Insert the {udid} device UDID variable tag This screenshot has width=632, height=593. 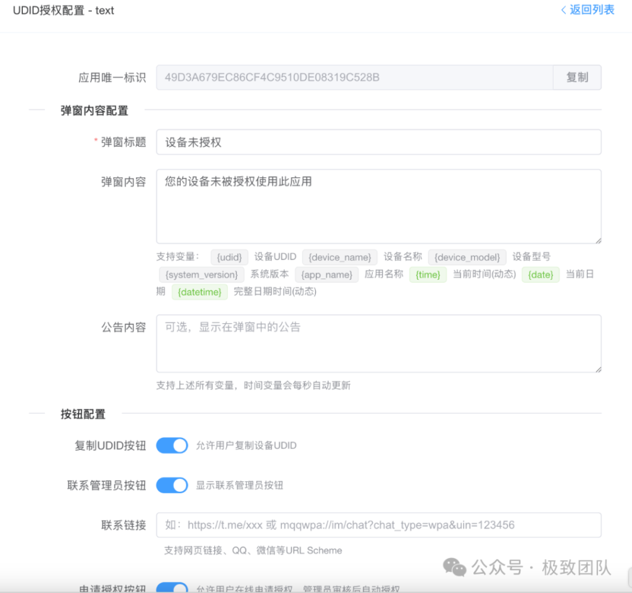click(x=229, y=257)
